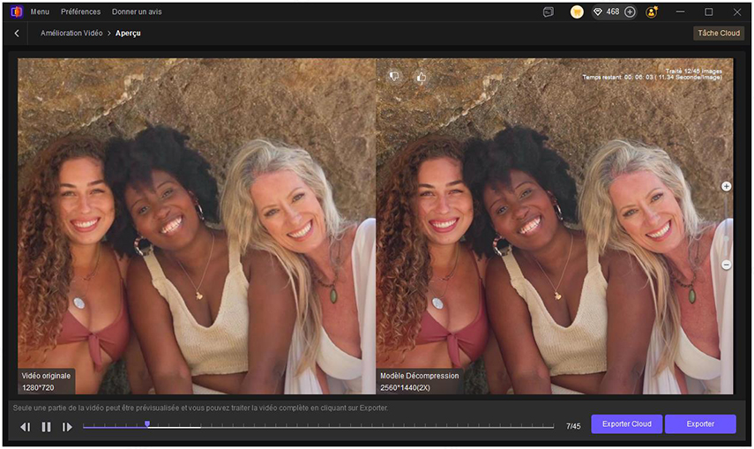Screen dimensions: 754x449
Task: Click the playhead marker on the preview timeline
Action: 147,424
